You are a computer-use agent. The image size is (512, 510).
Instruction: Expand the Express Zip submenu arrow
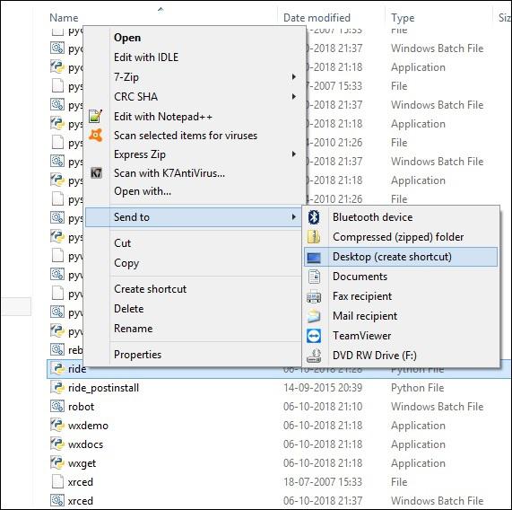pos(294,154)
